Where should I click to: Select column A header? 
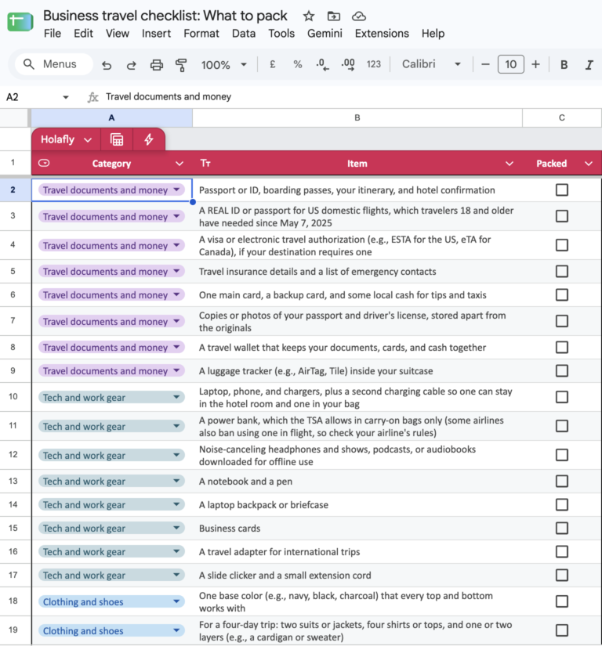112,117
